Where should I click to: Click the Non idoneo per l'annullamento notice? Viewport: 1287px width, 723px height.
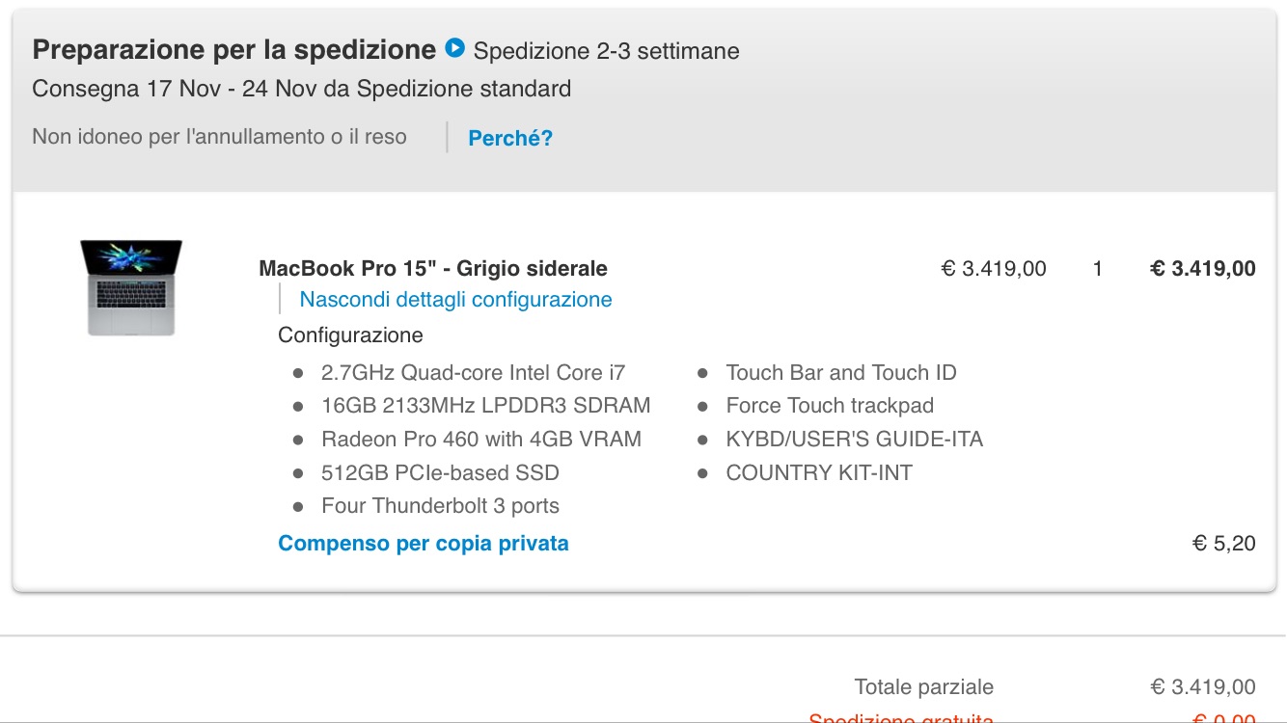(x=220, y=137)
